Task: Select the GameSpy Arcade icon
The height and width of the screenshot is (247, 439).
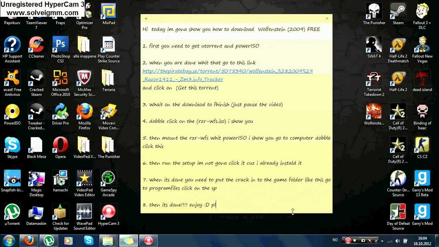Action: tap(109, 184)
